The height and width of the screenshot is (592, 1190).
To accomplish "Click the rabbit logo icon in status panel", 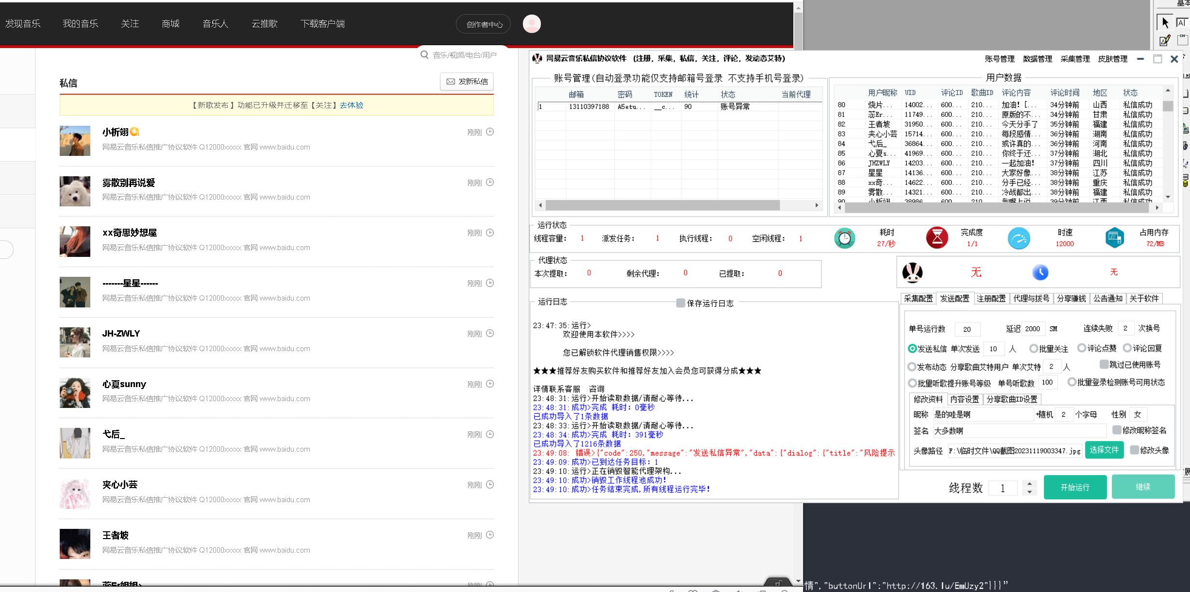I will pyautogui.click(x=912, y=272).
